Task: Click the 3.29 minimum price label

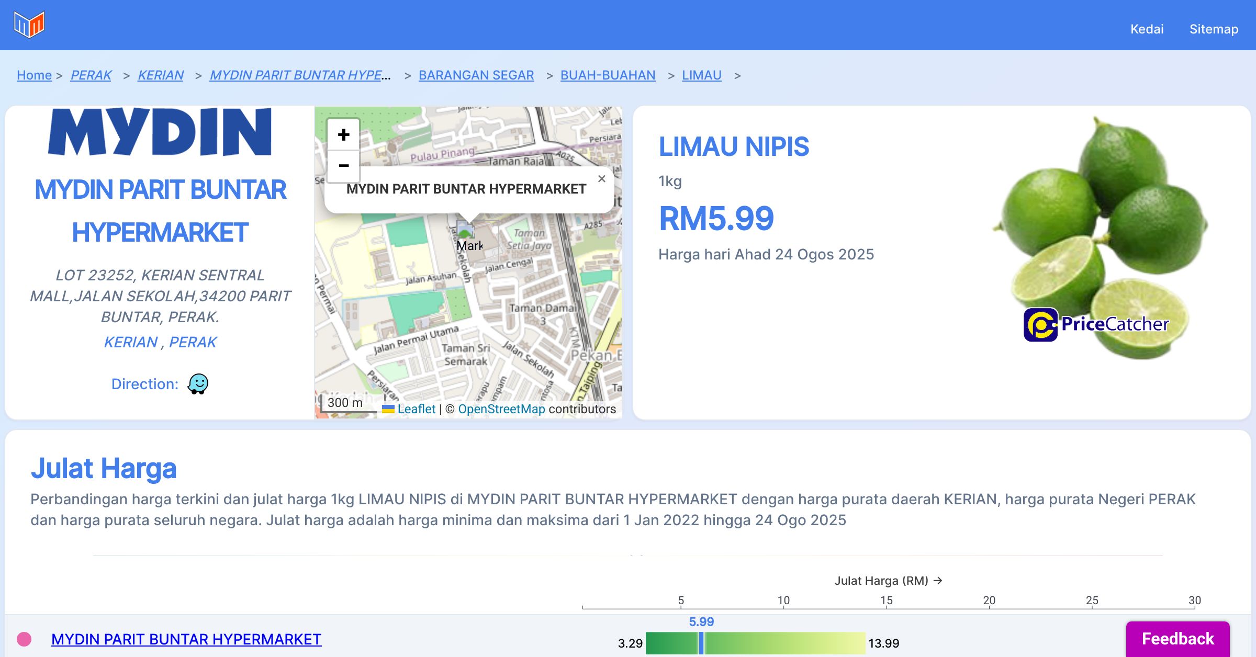Action: click(630, 643)
